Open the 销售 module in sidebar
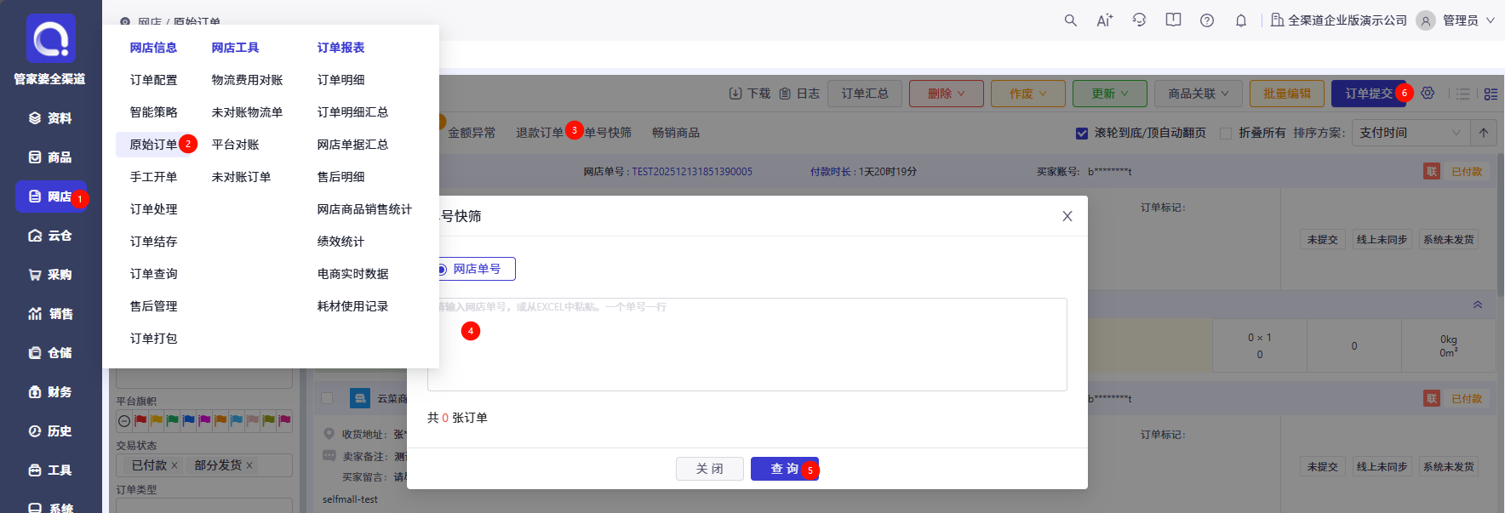Screen dimensions: 1505x513 pos(50,314)
